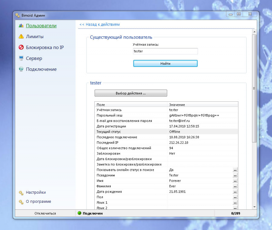Click the Подключение globe icon

21,69
